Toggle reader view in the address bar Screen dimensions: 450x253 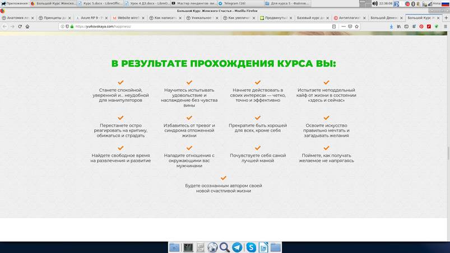[335, 26]
